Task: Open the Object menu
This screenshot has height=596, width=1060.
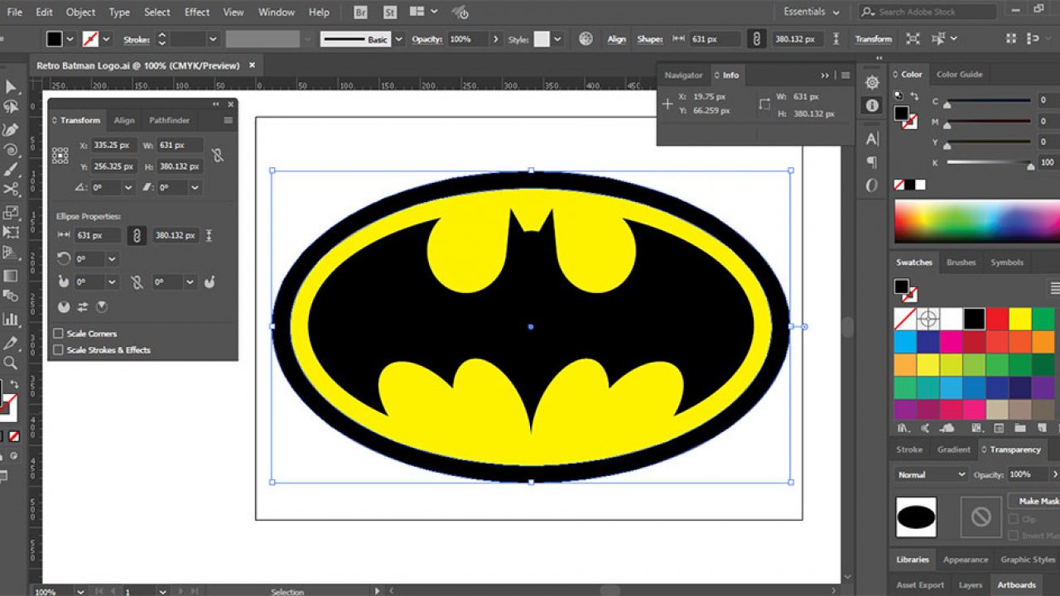Action: [80, 12]
